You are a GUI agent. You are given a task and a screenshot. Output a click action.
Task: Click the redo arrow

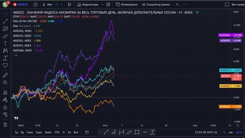185,5
